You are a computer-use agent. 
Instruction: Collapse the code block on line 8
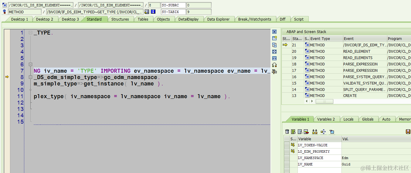30,77
